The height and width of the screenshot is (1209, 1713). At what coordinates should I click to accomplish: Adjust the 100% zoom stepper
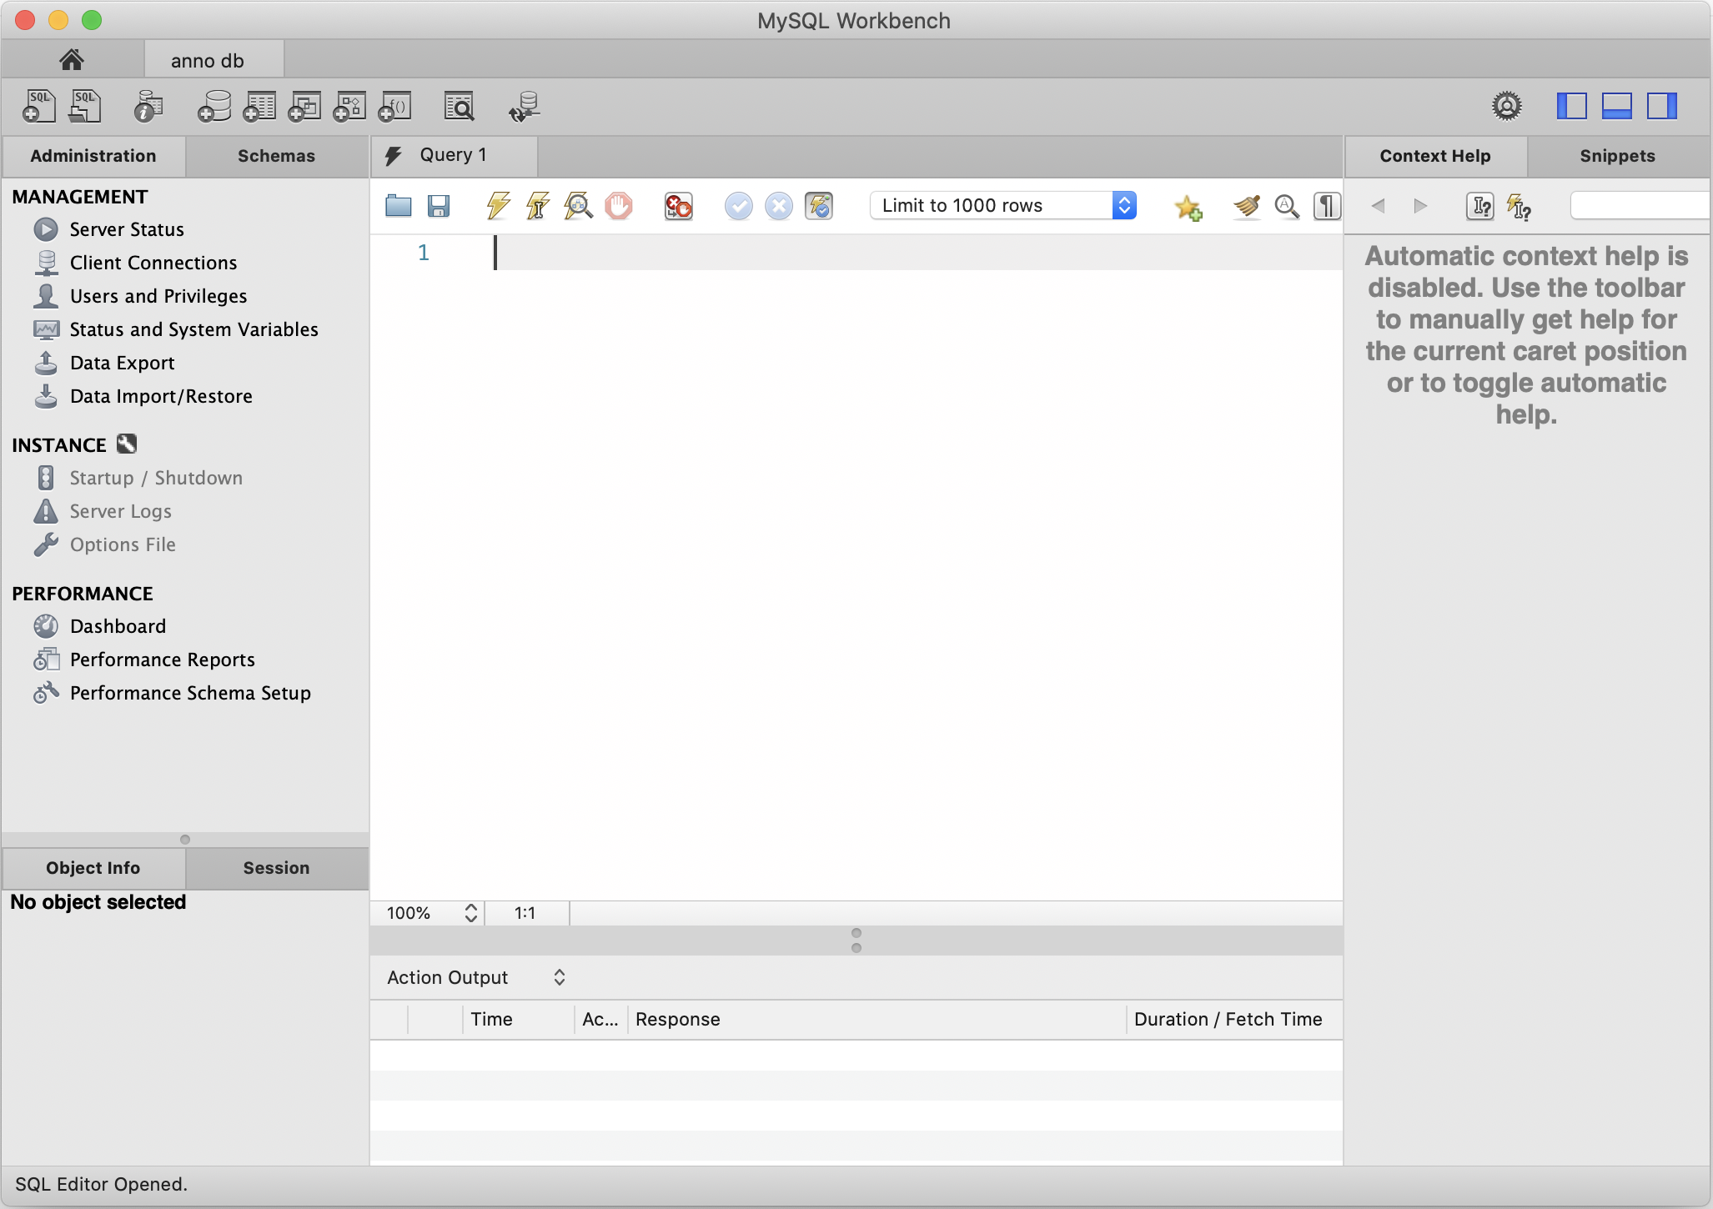tap(470, 913)
